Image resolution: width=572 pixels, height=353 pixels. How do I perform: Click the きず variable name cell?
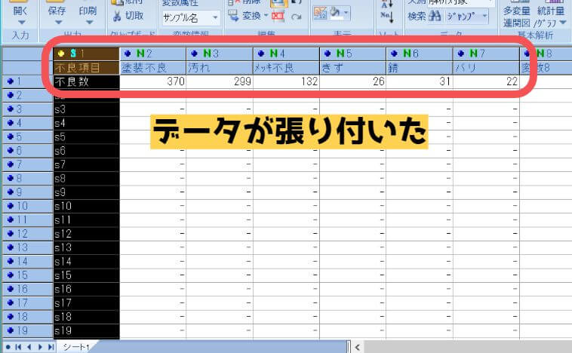tap(353, 67)
